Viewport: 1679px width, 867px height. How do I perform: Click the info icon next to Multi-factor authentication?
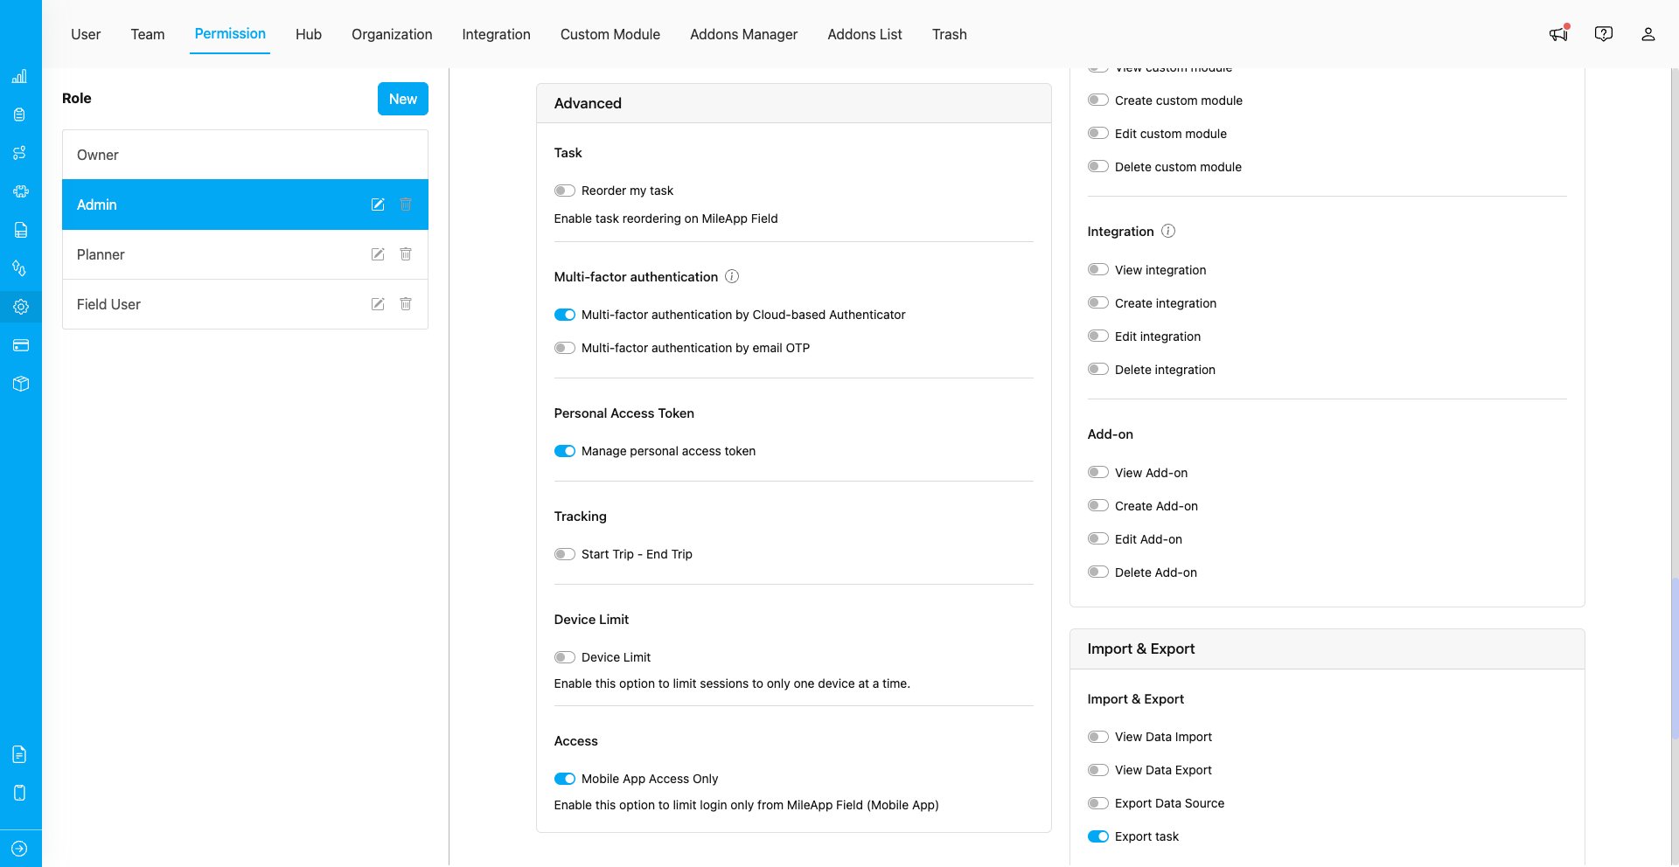(733, 276)
